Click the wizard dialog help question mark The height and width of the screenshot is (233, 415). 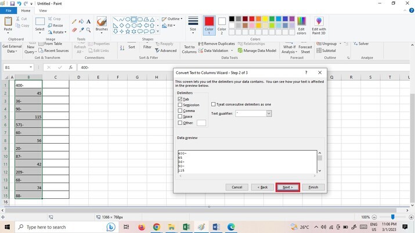click(x=306, y=72)
